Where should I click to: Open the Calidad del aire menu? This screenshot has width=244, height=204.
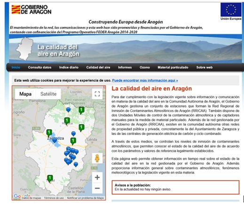coord(98,67)
